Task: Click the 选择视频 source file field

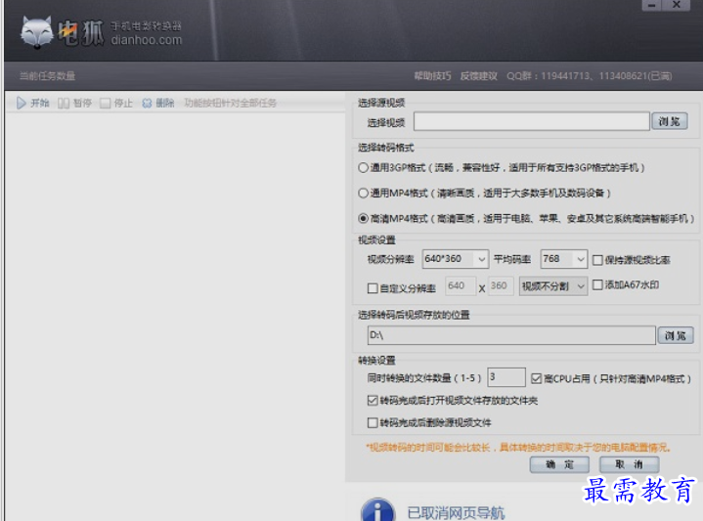Action: tap(531, 121)
